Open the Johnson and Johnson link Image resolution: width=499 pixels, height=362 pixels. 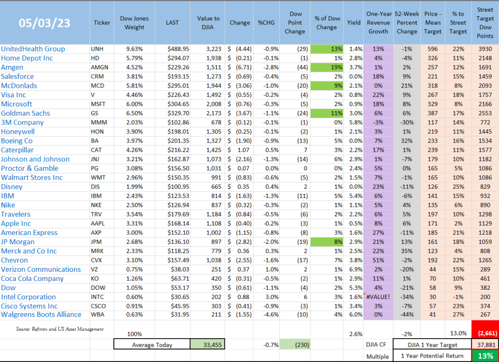(x=35, y=160)
